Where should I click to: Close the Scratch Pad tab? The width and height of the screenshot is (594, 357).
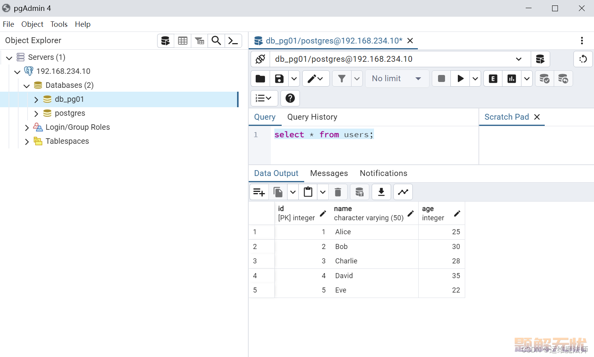[x=537, y=117]
